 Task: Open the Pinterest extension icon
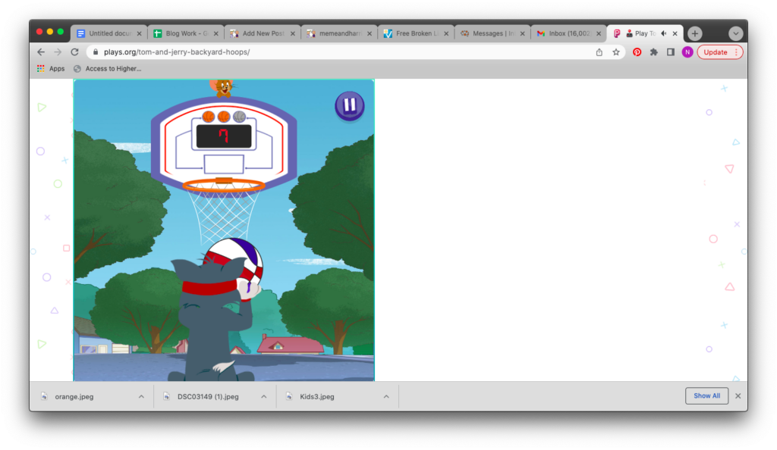(637, 52)
